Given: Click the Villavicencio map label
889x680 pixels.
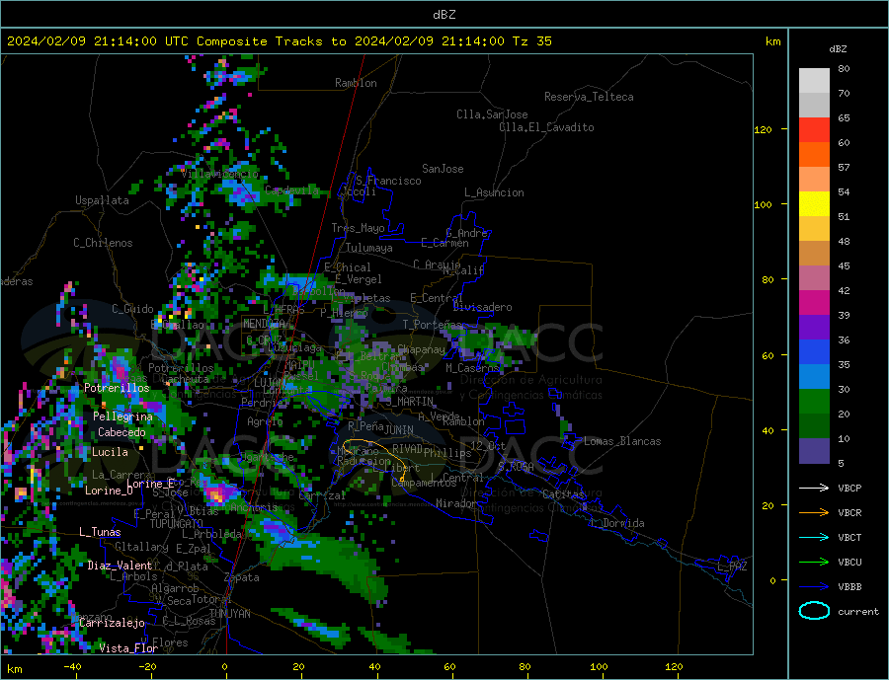Looking at the screenshot, I should pos(220,174).
